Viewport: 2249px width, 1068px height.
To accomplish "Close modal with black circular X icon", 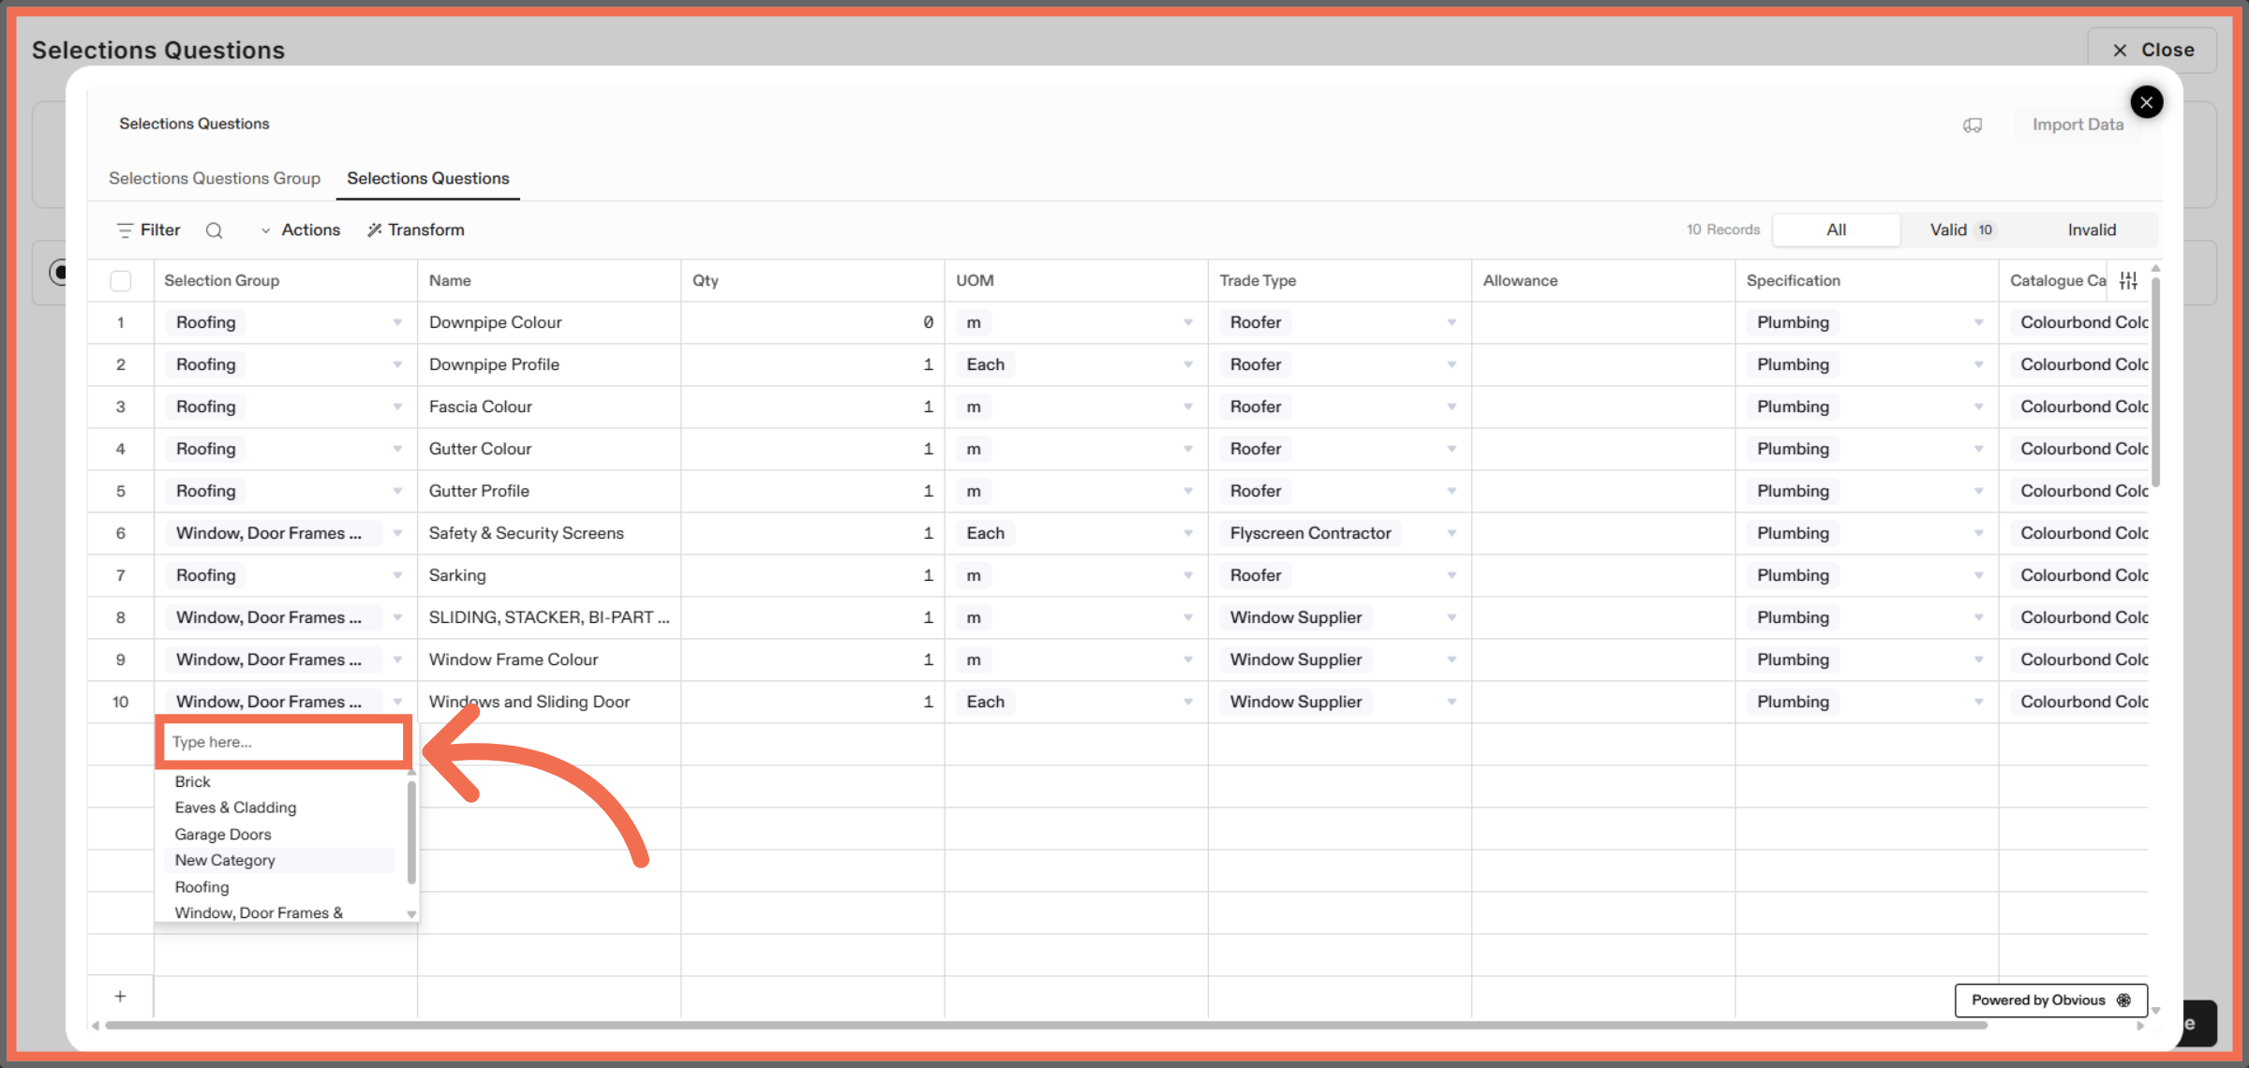I will click(x=2146, y=102).
